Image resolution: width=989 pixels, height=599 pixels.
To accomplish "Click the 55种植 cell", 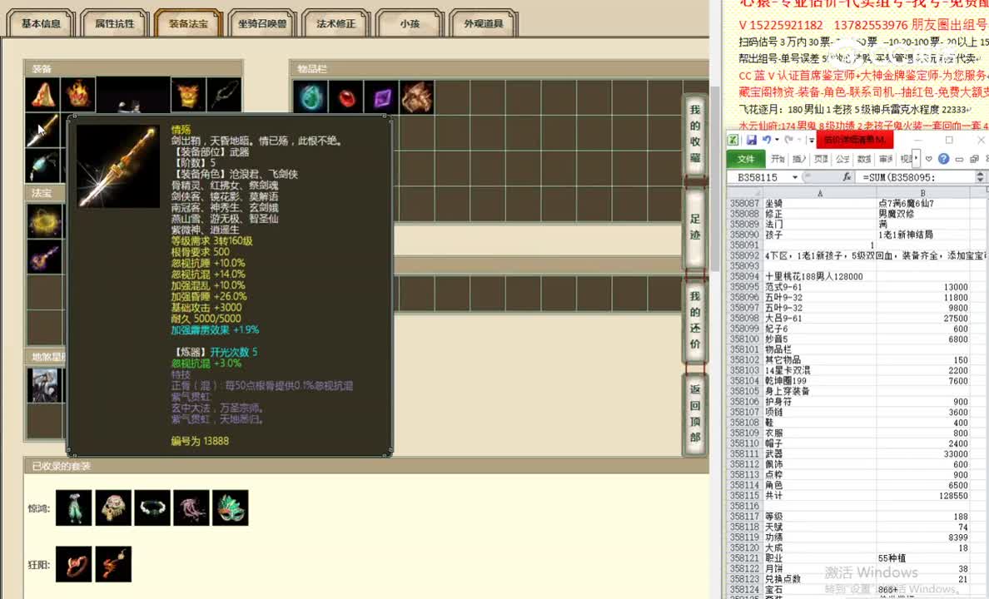I will click(922, 558).
